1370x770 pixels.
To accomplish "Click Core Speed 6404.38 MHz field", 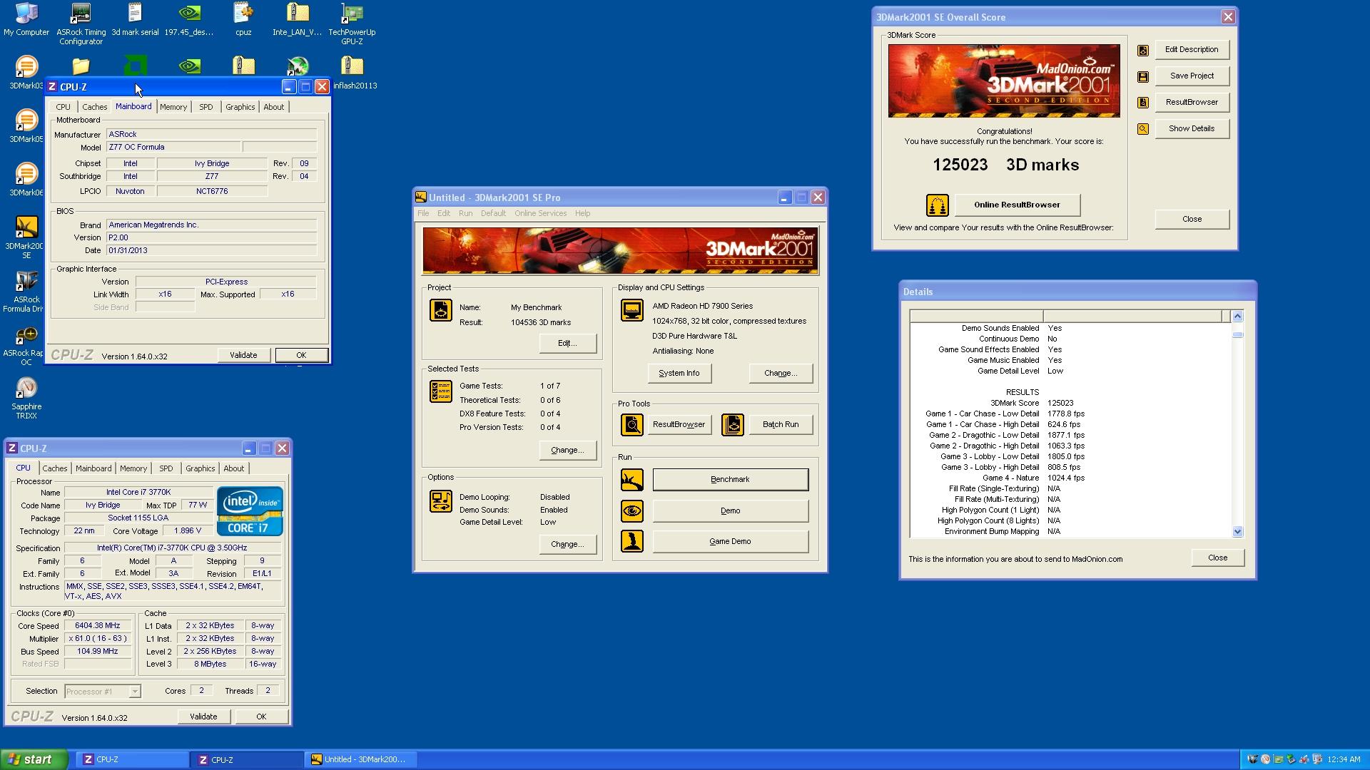I will coord(98,626).
